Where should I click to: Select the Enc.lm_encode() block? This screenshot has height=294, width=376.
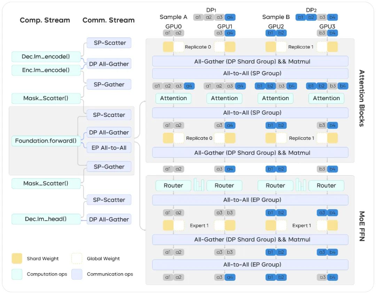tap(46, 70)
